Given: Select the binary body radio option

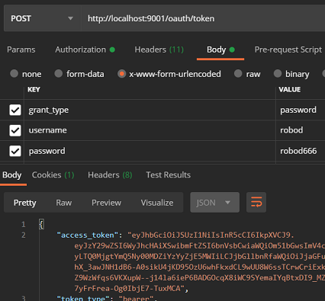Looking at the screenshot, I should pyautogui.click(x=278, y=74).
